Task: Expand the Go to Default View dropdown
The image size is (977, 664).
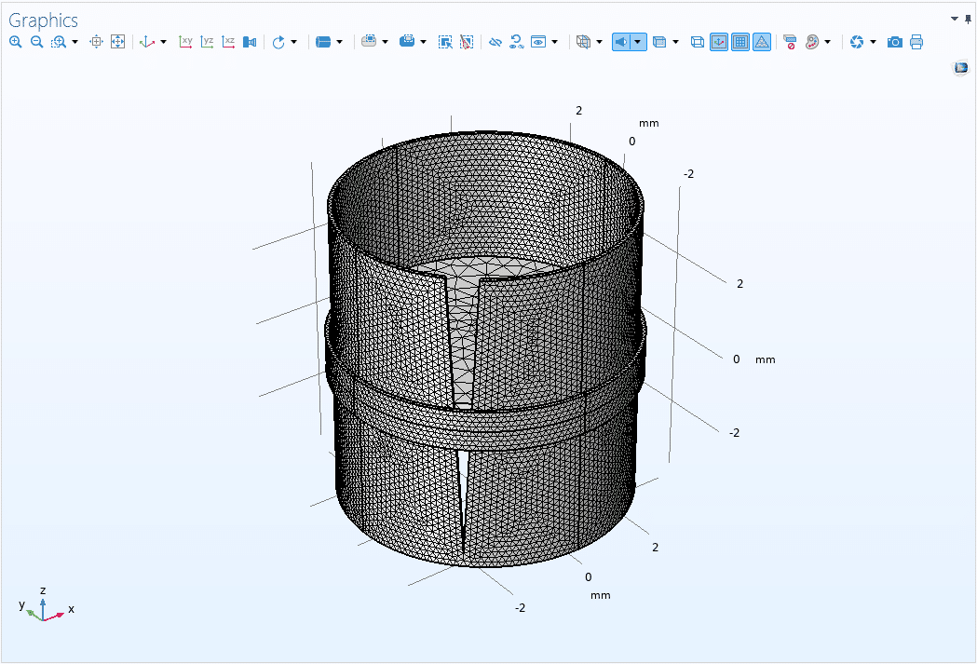Action: pyautogui.click(x=164, y=42)
